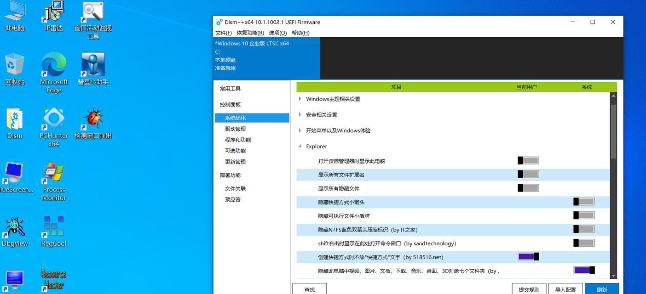This screenshot has height=294, width=646.
Task: Disable 隐藏此电脑中七个文件夹 switch
Action: [x=584, y=271]
